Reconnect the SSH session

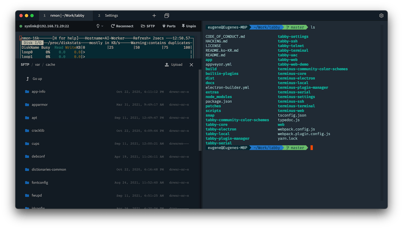(x=122, y=26)
